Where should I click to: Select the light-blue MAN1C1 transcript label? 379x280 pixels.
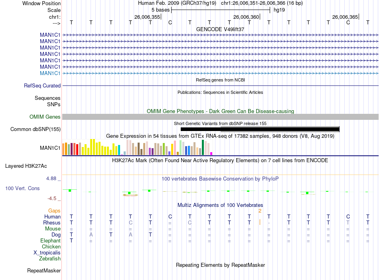tap(50, 73)
